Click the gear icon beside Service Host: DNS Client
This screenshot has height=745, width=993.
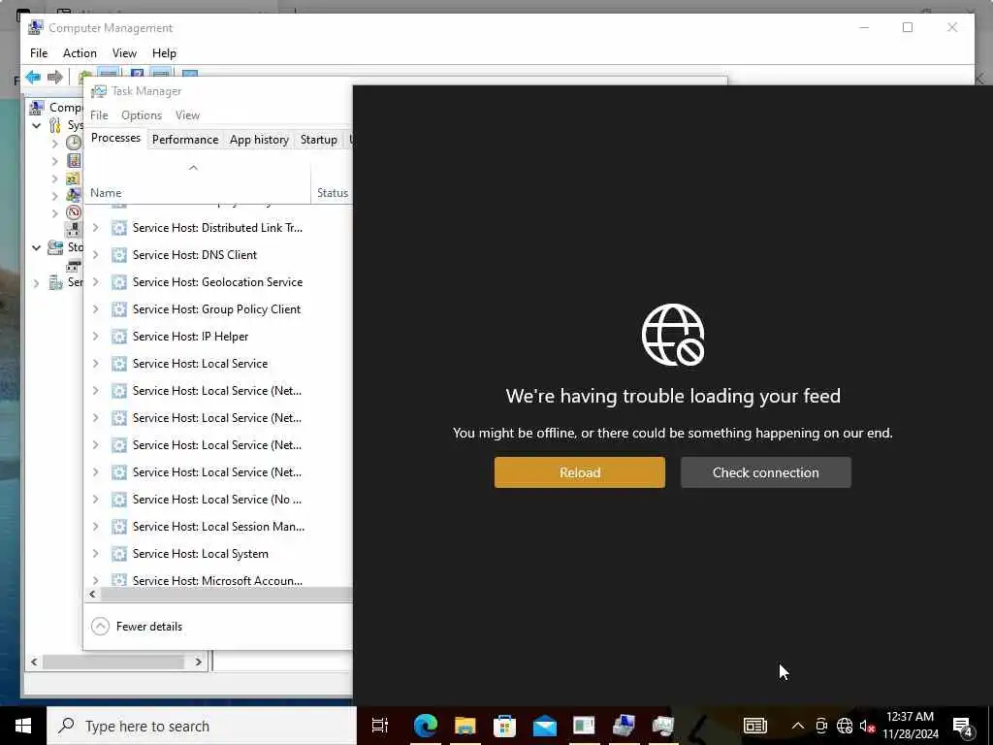point(119,255)
